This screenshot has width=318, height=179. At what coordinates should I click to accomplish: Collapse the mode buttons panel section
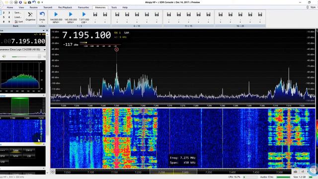(44, 144)
